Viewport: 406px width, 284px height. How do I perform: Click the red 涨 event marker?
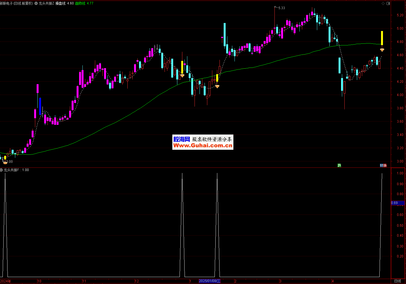(x=385, y=165)
